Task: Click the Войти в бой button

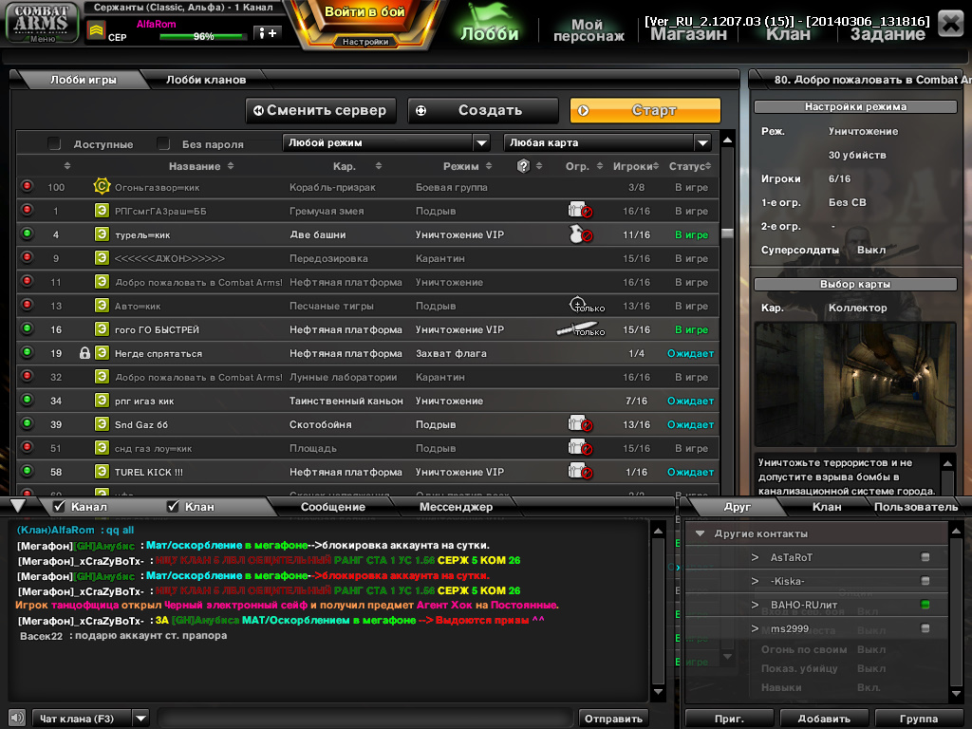Action: [364, 12]
